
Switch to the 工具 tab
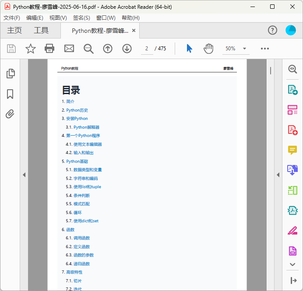point(41,30)
